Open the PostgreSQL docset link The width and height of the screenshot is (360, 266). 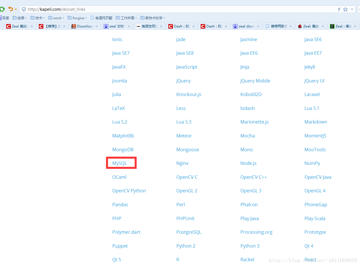coord(189,232)
